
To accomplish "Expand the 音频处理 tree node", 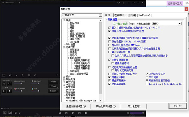I will pos(64,82).
